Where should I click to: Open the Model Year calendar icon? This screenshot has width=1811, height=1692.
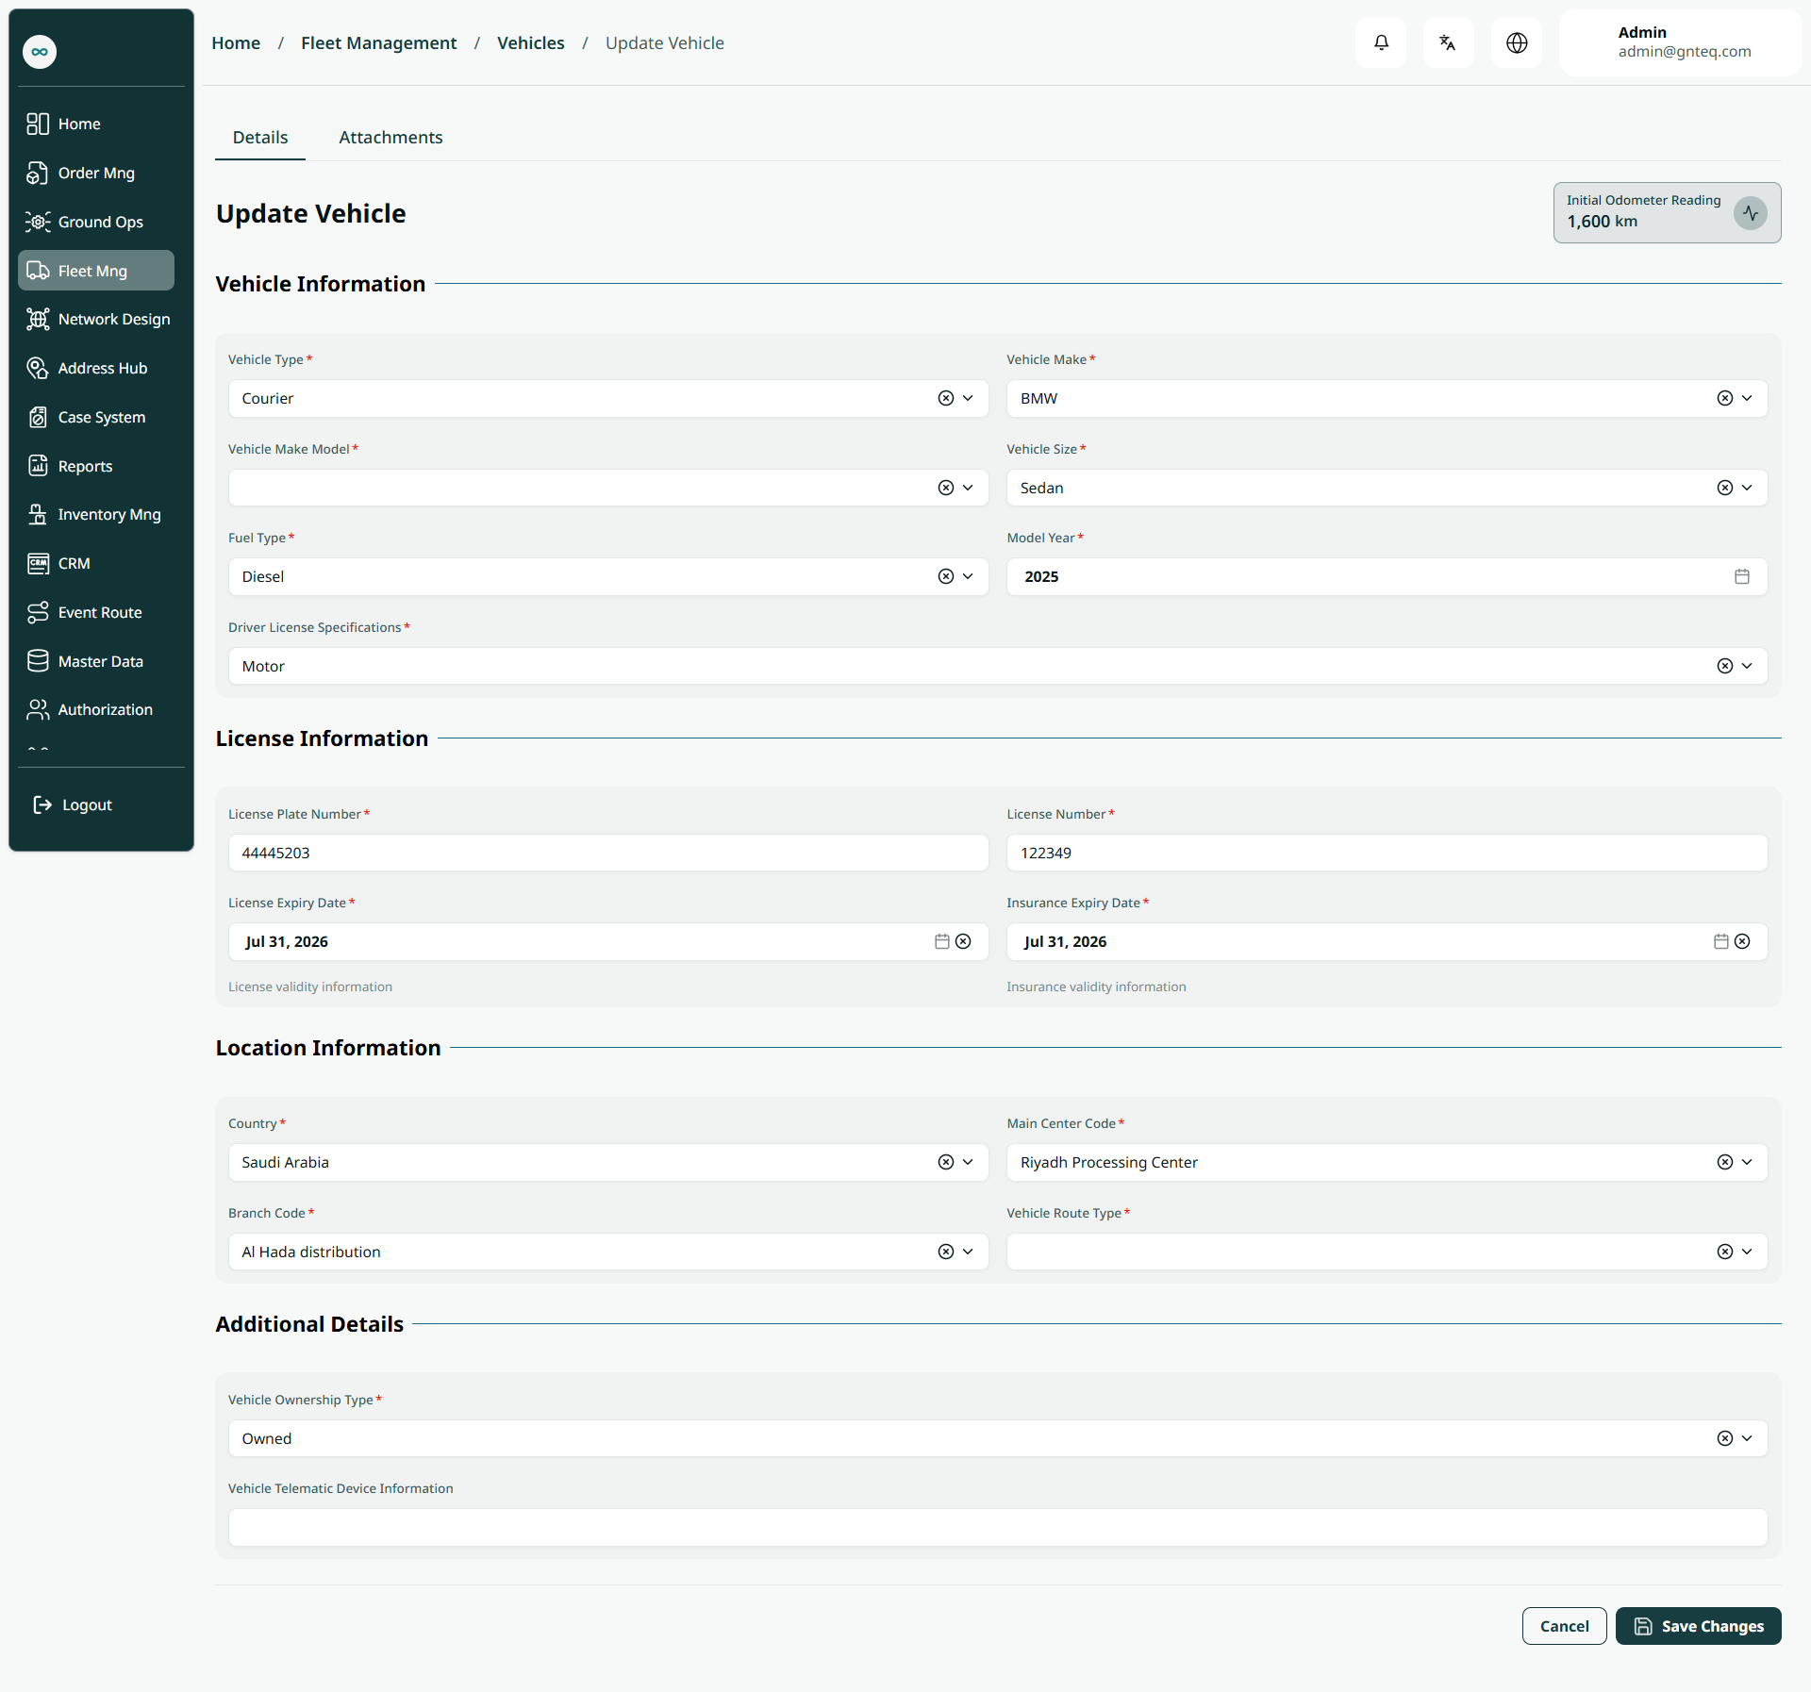pyautogui.click(x=1742, y=576)
